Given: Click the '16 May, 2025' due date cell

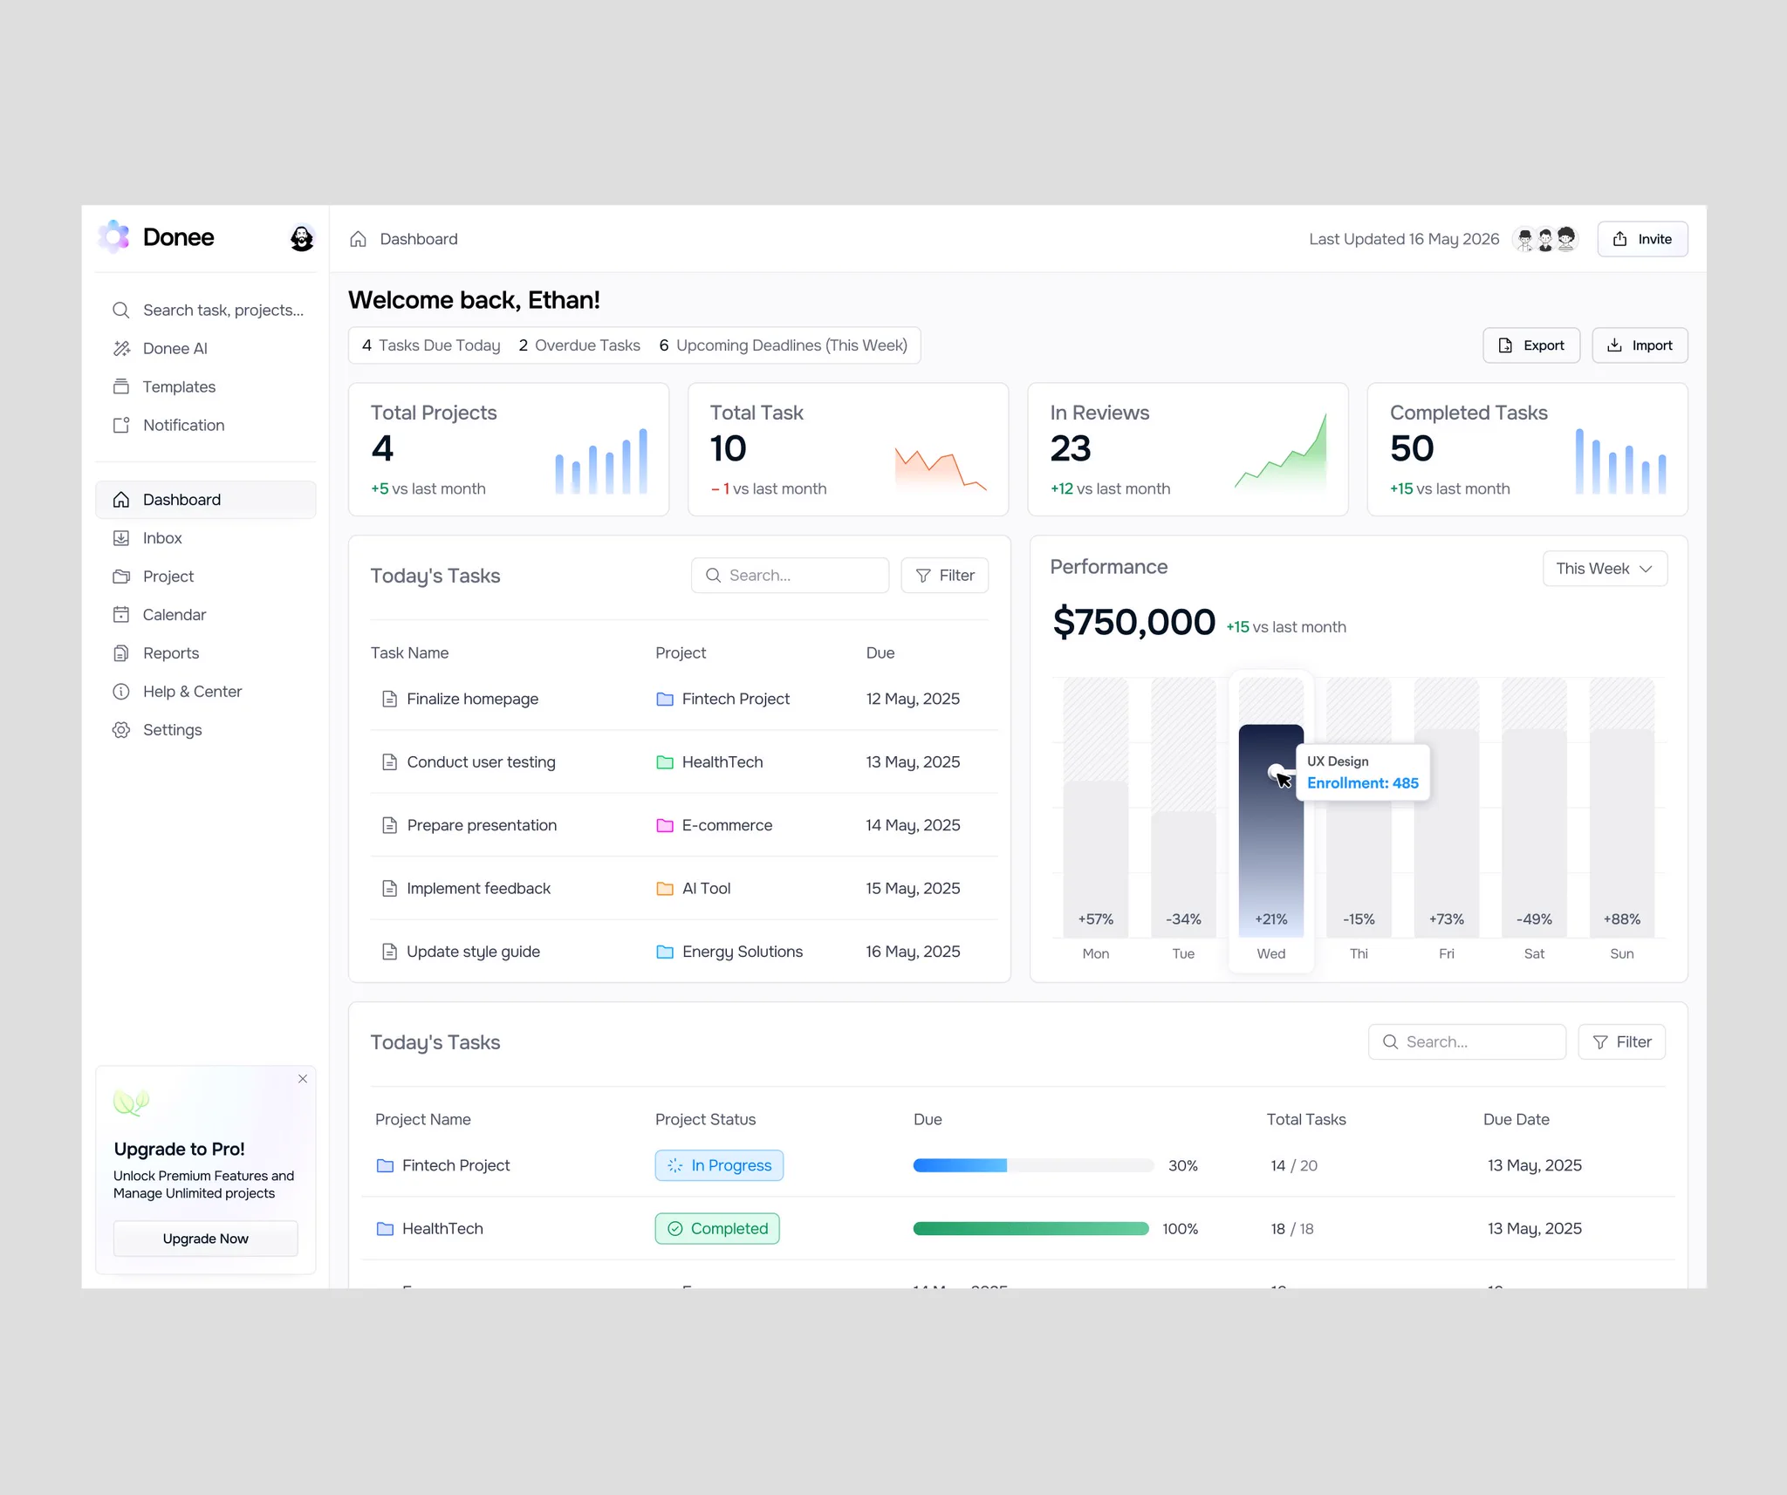Looking at the screenshot, I should coord(913,952).
